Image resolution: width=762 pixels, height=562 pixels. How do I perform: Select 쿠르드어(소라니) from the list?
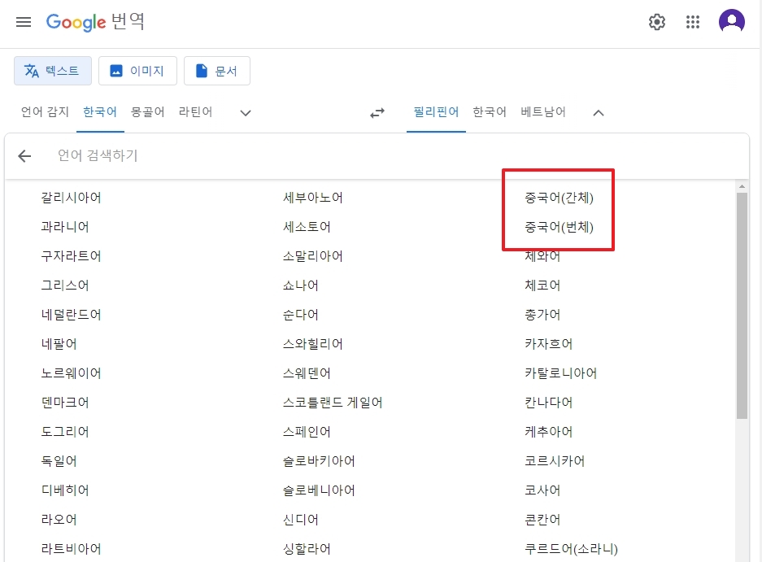571,549
